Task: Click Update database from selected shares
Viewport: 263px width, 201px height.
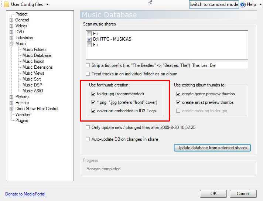Action: [212, 148]
